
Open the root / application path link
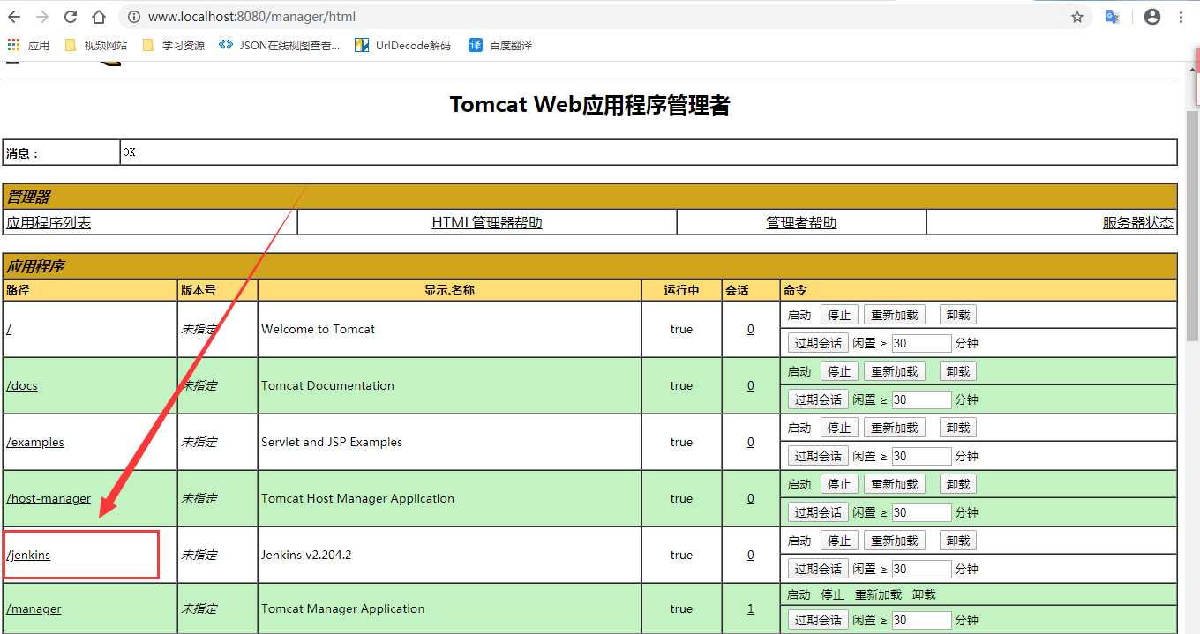[x=9, y=329]
